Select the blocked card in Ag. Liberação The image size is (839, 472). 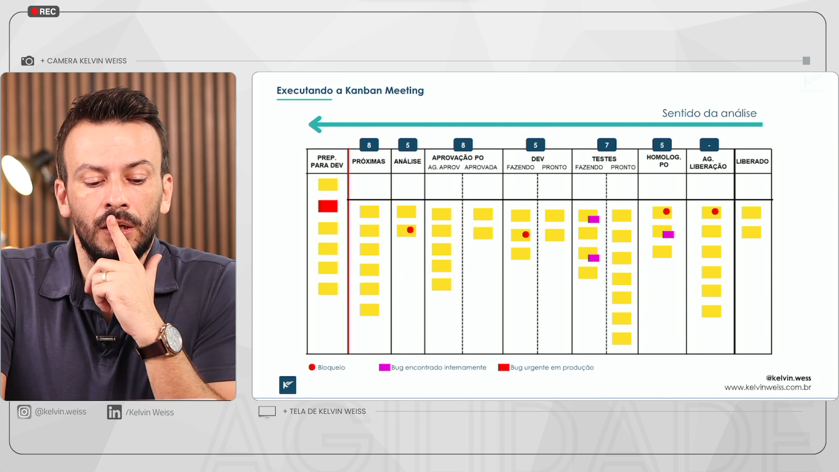point(711,212)
